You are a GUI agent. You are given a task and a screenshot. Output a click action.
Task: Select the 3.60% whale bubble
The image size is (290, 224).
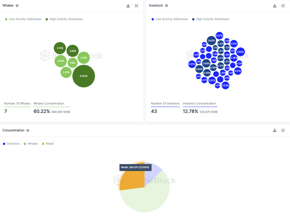tap(73, 51)
